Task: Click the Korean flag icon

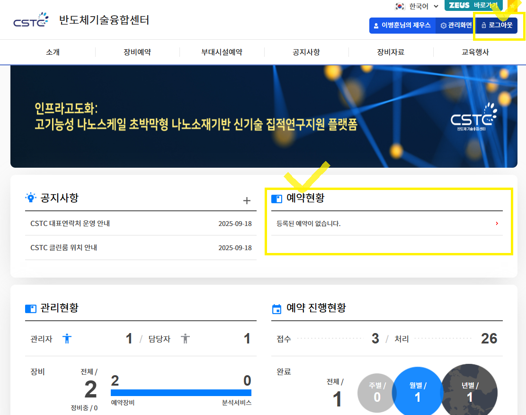Action: pos(399,6)
